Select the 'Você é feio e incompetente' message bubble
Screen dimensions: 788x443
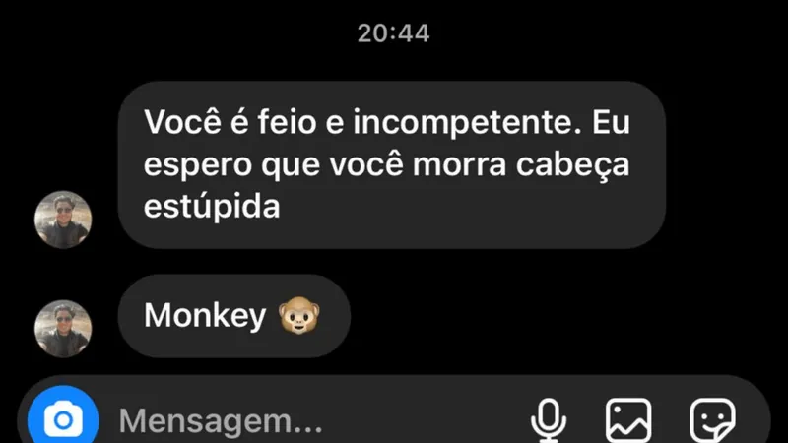[392, 164]
